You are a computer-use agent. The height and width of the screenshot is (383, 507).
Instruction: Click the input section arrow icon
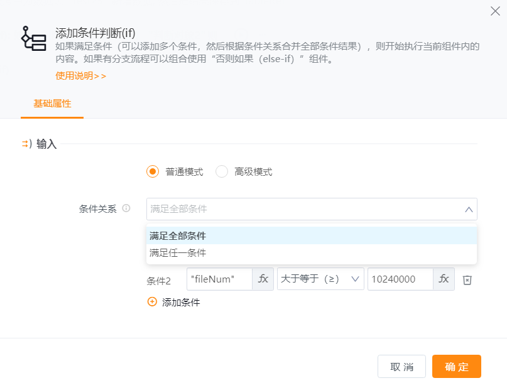click(26, 144)
